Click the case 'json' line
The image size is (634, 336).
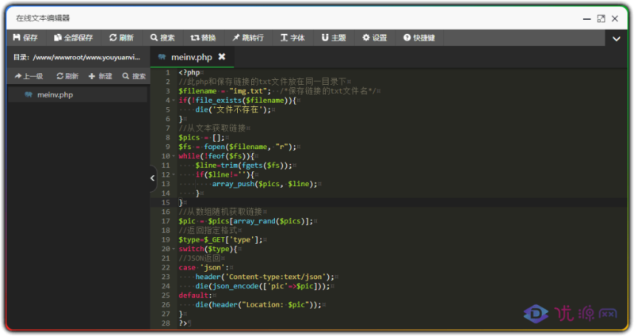tap(204, 268)
